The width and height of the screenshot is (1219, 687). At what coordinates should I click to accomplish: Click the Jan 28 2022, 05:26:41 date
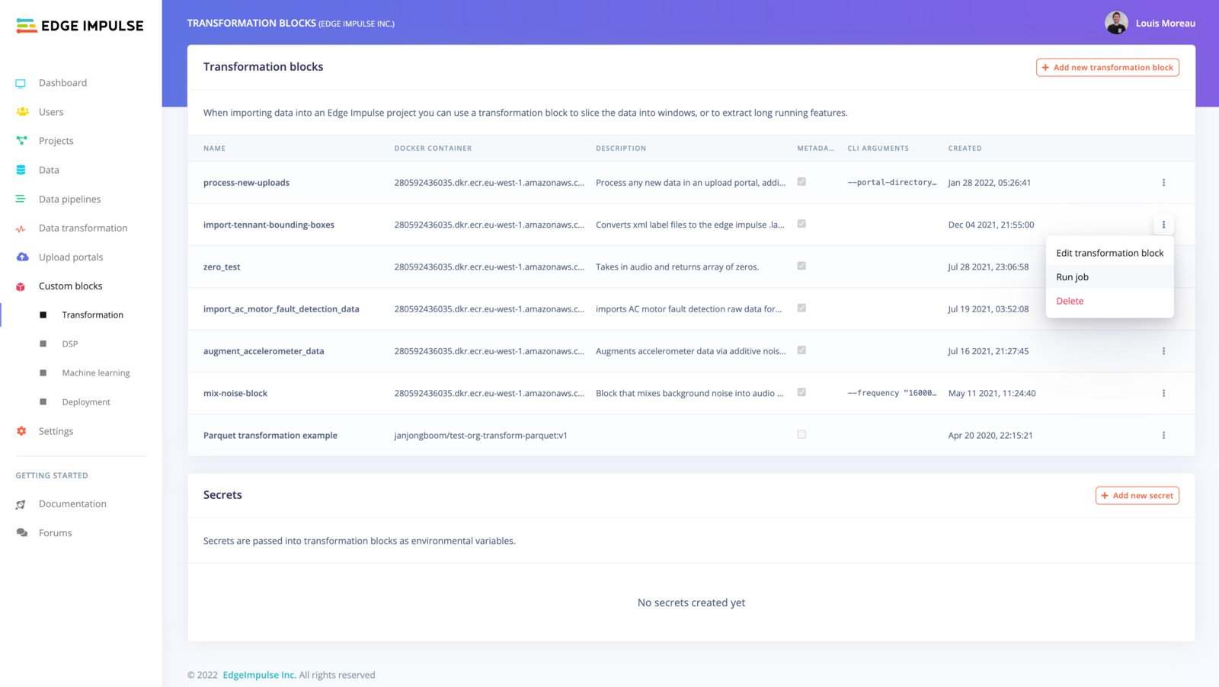[989, 183]
